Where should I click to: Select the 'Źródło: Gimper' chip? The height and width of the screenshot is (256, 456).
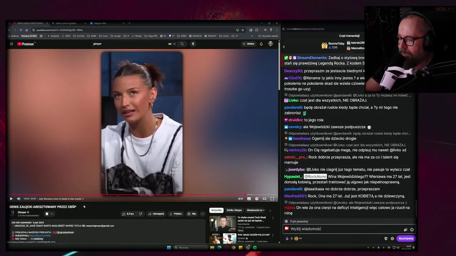click(x=234, y=210)
